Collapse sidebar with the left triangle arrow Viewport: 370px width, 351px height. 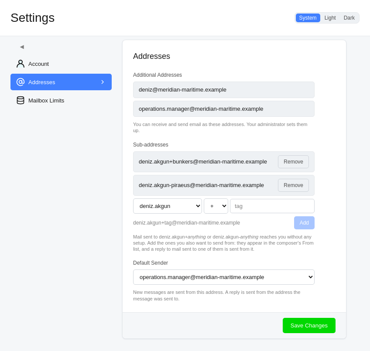[x=22, y=47]
